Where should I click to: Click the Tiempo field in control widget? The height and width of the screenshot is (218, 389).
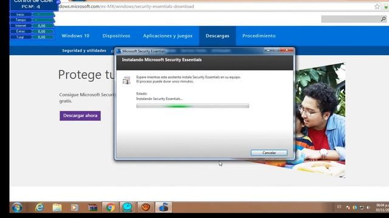pyautogui.click(x=43, y=20)
